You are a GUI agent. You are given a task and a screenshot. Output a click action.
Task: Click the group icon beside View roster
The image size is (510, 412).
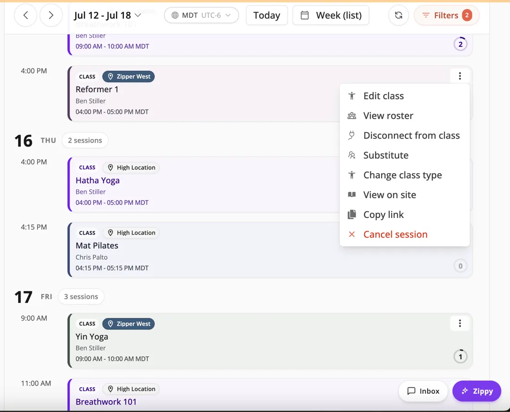(x=352, y=115)
